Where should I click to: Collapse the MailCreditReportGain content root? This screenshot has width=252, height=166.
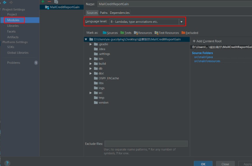tap(86, 39)
